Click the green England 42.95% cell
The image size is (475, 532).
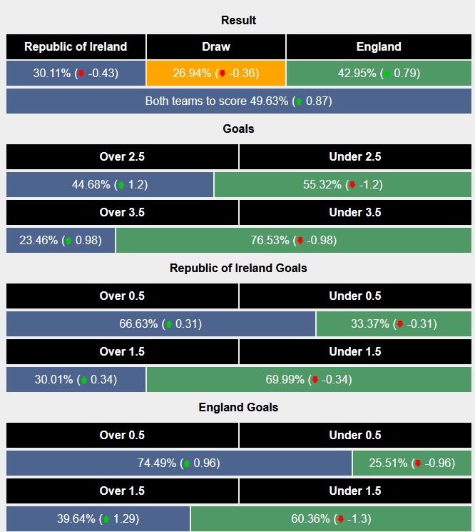click(x=379, y=73)
